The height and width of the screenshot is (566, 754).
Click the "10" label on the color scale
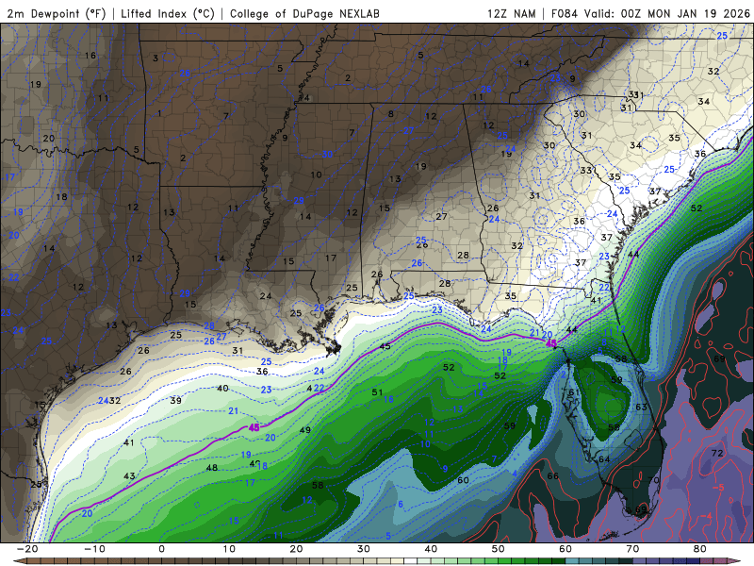(x=229, y=549)
